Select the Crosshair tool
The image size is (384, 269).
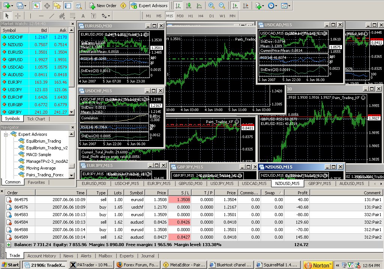(x=18, y=16)
